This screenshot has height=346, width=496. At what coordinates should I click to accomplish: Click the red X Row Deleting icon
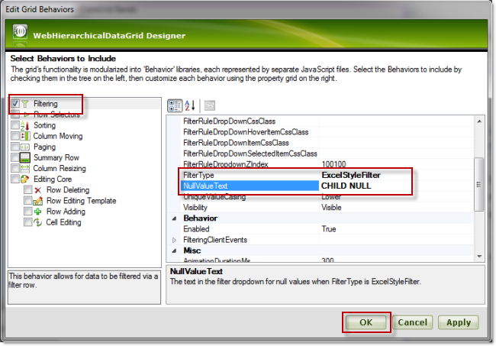(38, 190)
